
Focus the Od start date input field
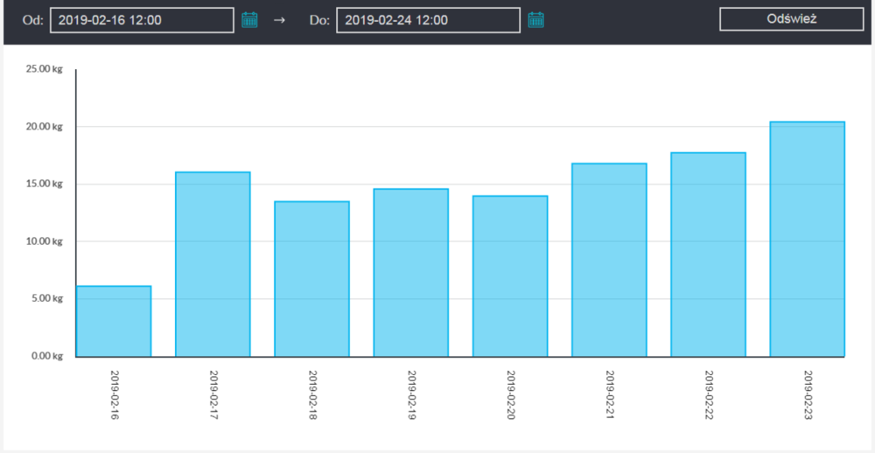(x=142, y=20)
